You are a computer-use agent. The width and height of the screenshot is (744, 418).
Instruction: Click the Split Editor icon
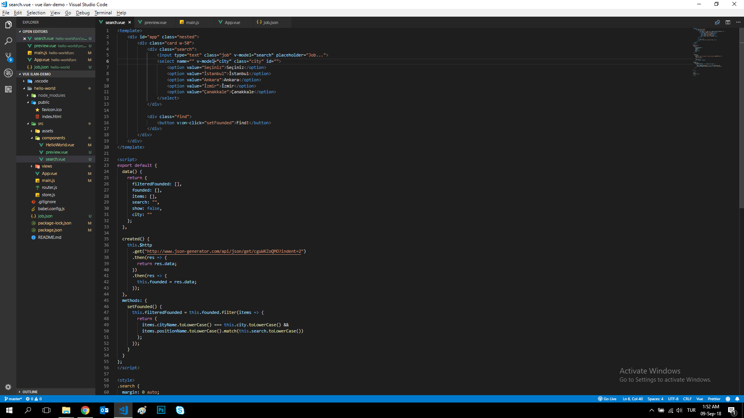[x=728, y=22]
